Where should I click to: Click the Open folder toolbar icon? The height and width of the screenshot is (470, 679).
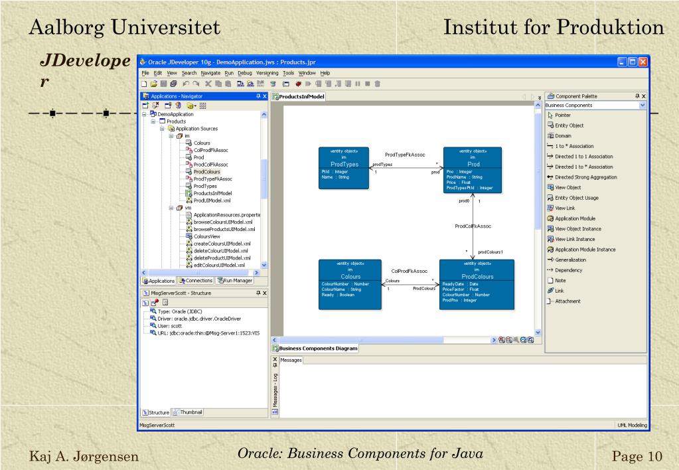coord(154,84)
